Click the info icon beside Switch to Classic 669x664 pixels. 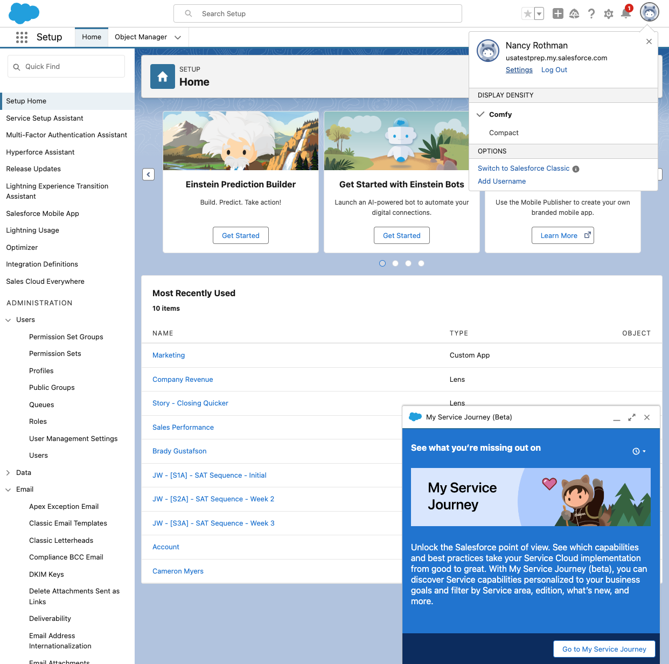[576, 169]
